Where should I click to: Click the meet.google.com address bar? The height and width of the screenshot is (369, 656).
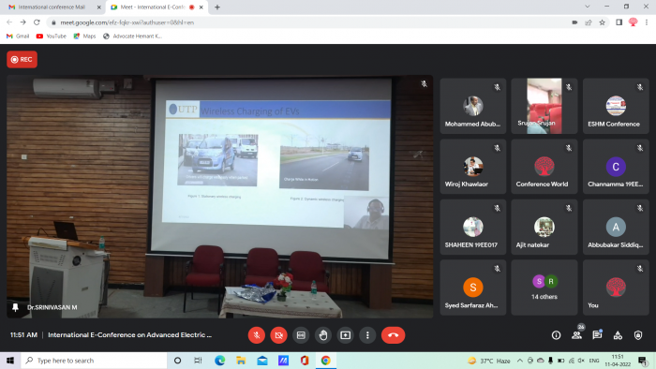[309, 22]
